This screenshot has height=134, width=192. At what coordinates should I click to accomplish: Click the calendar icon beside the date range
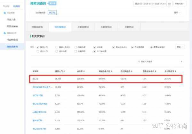(x=169, y=4)
